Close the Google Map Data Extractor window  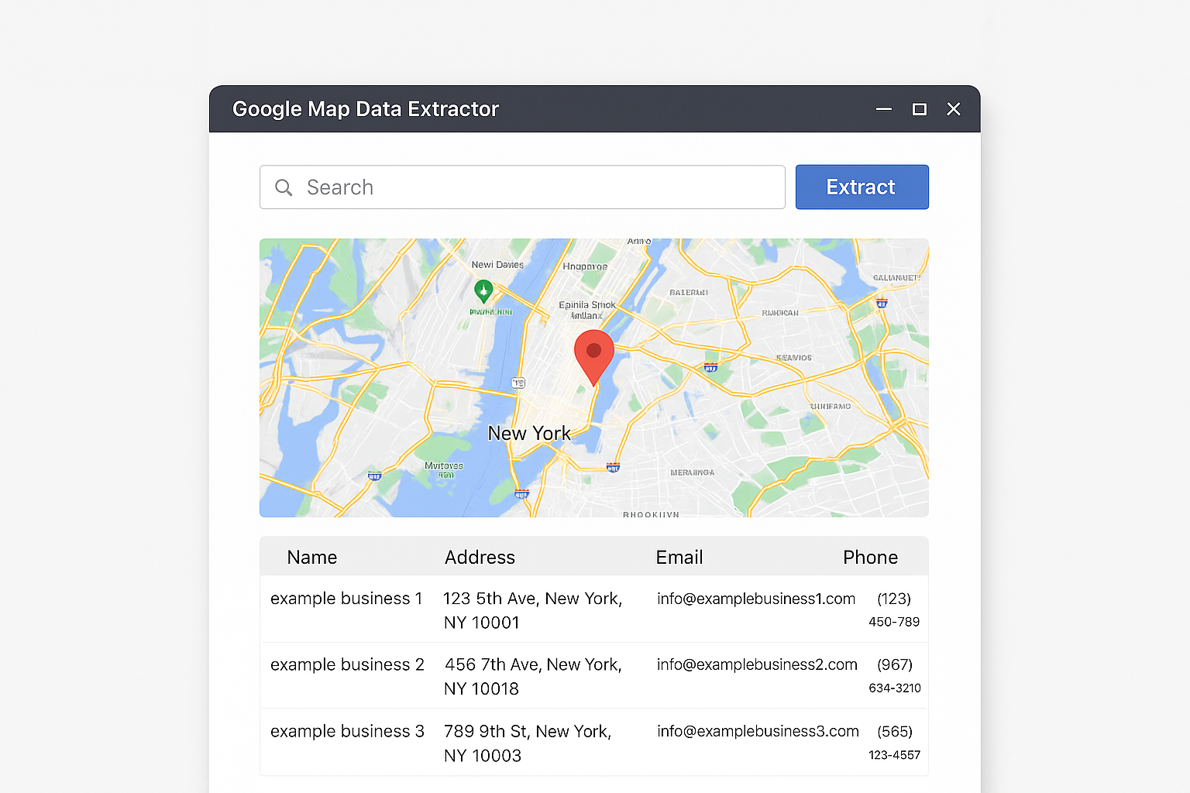click(x=954, y=109)
